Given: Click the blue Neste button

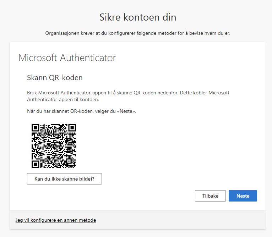Looking at the screenshot, I should click(243, 196).
